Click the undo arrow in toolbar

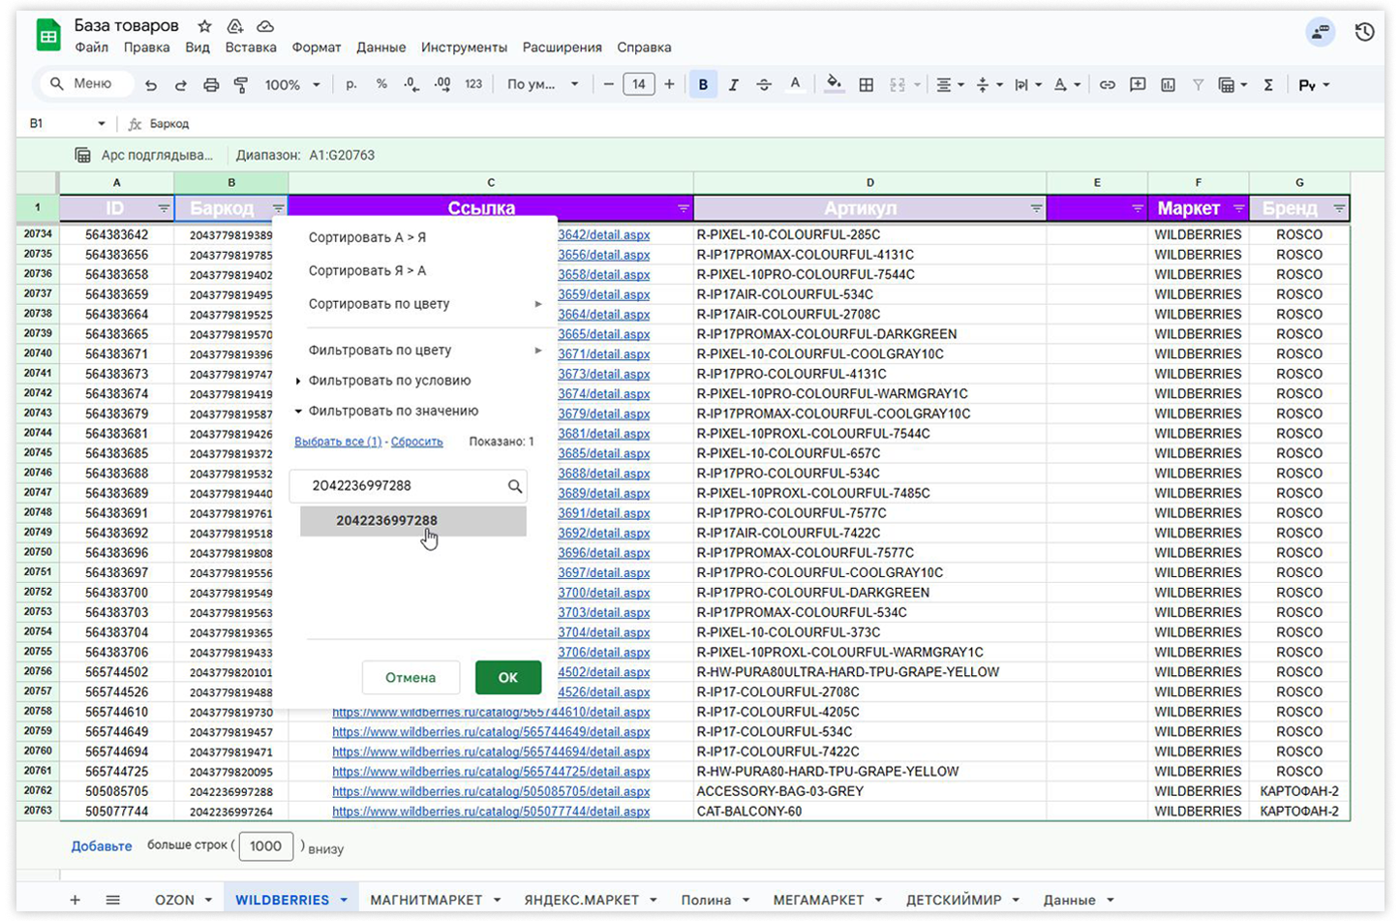(150, 85)
